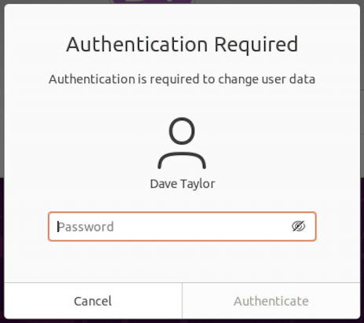The width and height of the screenshot is (364, 323).
Task: Click the gray background left of the dialog
Action: tap(2, 92)
